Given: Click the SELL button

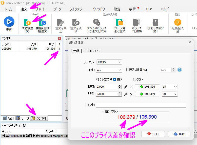Looking at the screenshot, I should (x=153, y=134).
